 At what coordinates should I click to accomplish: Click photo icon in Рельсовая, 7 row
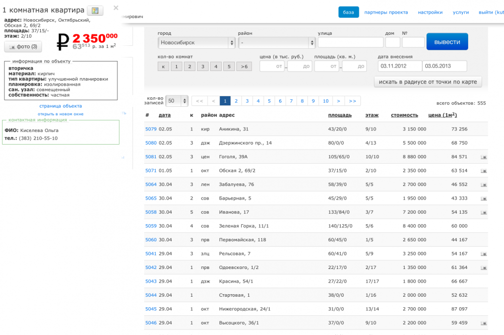[484, 254]
